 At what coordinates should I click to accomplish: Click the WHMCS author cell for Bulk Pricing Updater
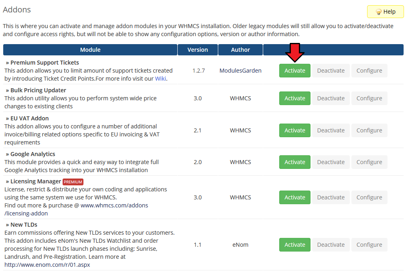[240, 98]
